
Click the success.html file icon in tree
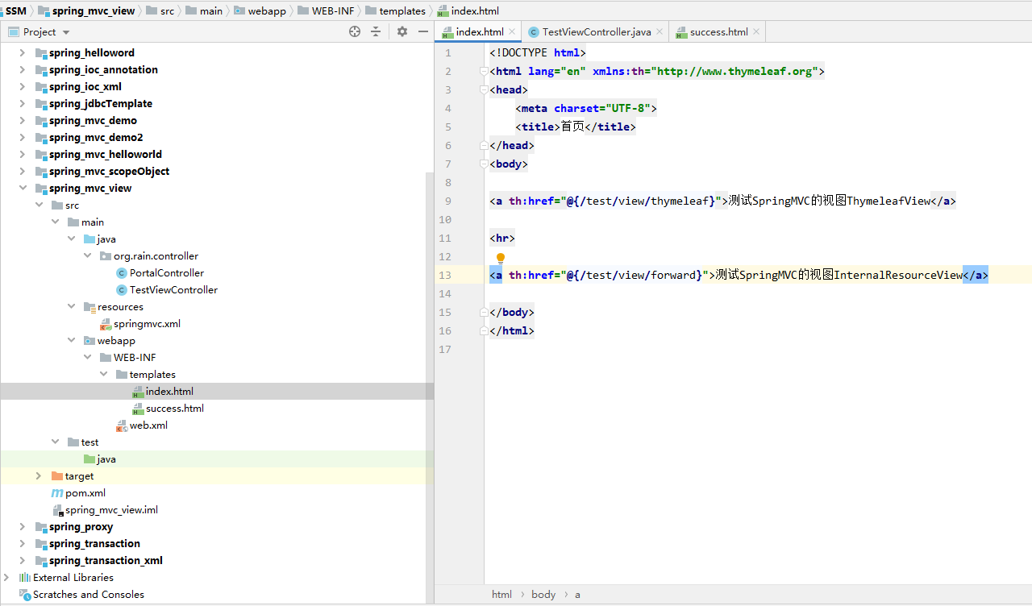138,409
